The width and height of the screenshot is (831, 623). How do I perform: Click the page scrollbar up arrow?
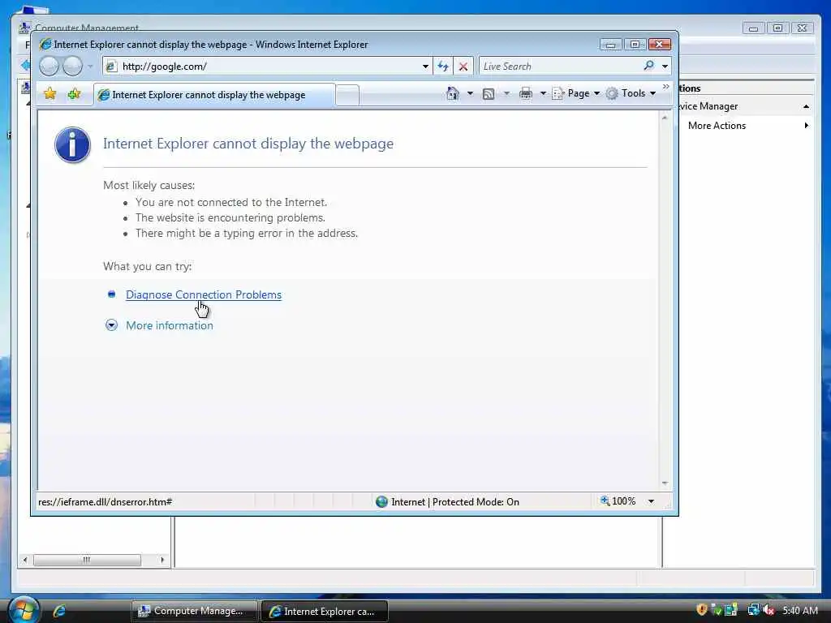click(x=665, y=118)
